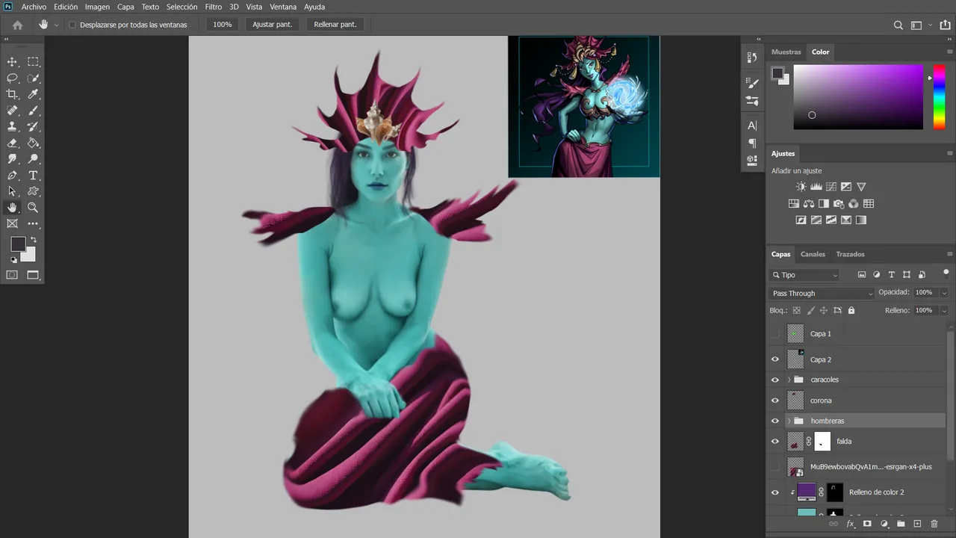This screenshot has width=956, height=538.
Task: Open the Hand tool preset dropdown arrow
Action: [56, 25]
